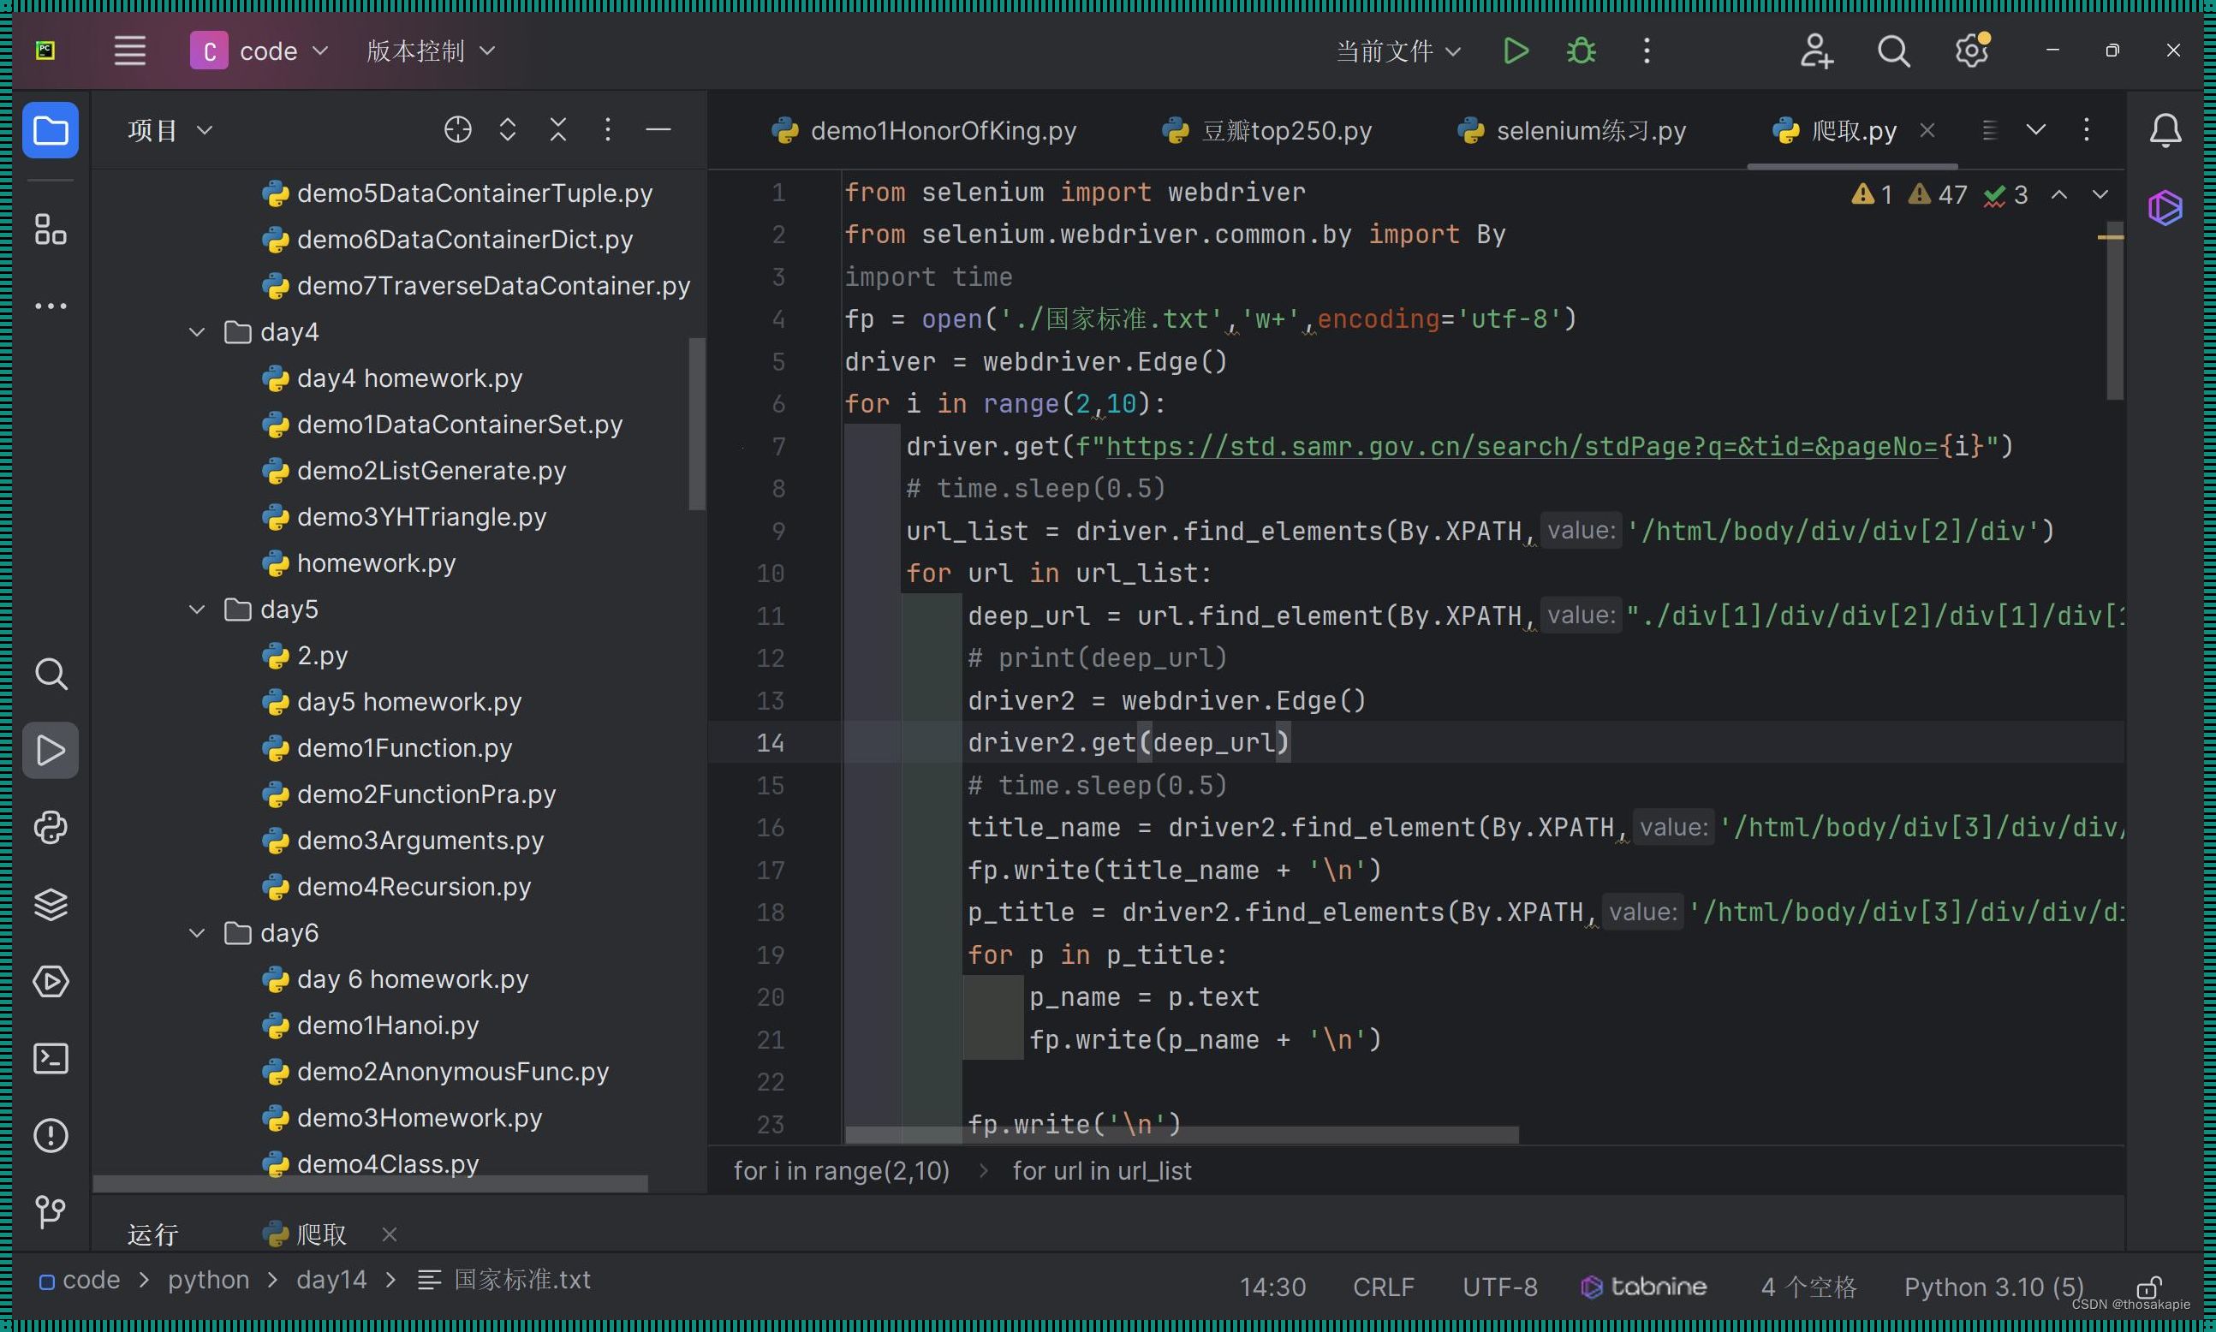2216x1332 pixels.
Task: Toggle reader mode lines icon near tabs
Action: [1989, 131]
